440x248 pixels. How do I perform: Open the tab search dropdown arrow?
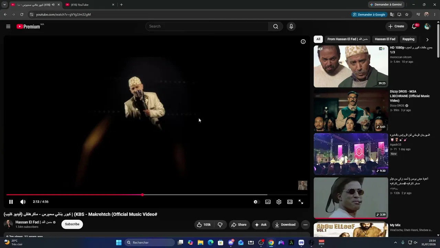coord(4,5)
